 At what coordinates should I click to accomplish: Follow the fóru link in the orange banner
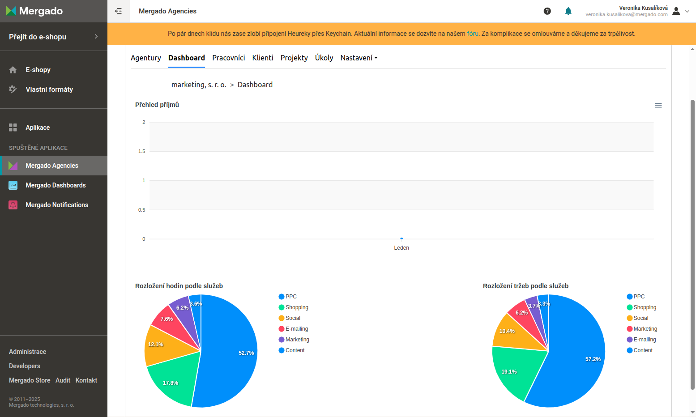coord(473,34)
